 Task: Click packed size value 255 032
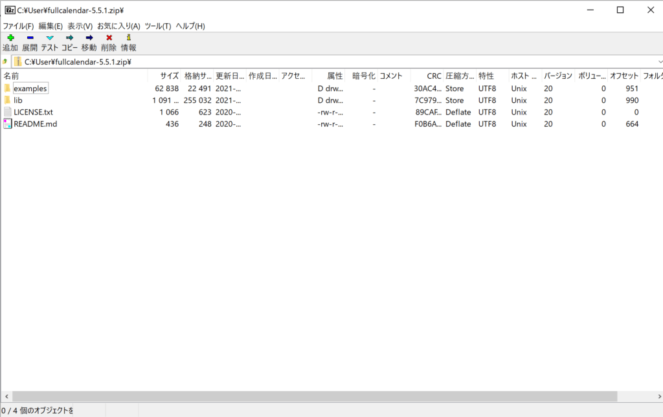[x=197, y=100]
